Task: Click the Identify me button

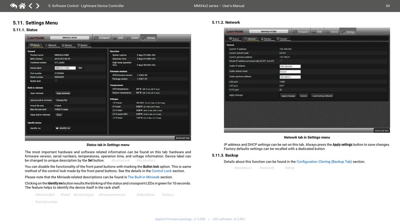Action: 63,128
